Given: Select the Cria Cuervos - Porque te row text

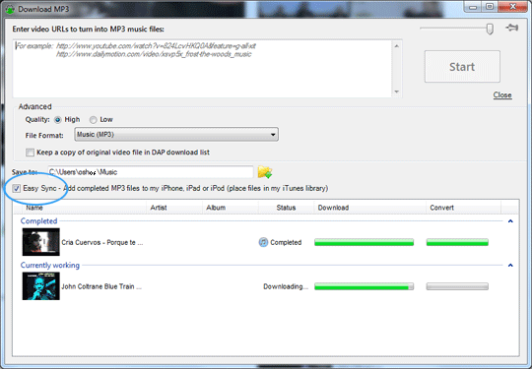Looking at the screenshot, I should [x=102, y=243].
